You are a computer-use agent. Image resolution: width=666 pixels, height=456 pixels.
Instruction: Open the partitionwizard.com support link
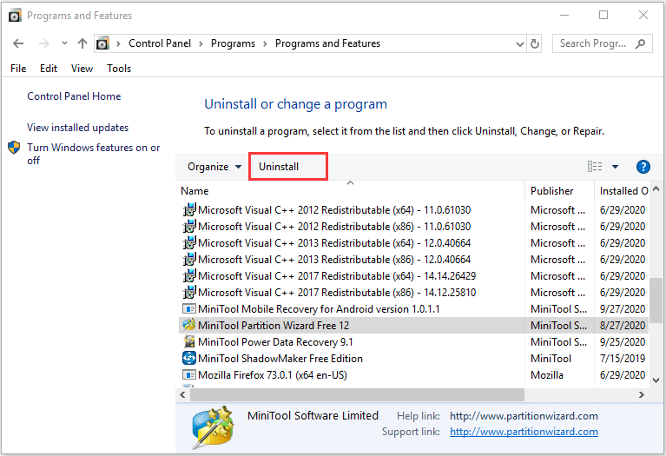pyautogui.click(x=524, y=432)
